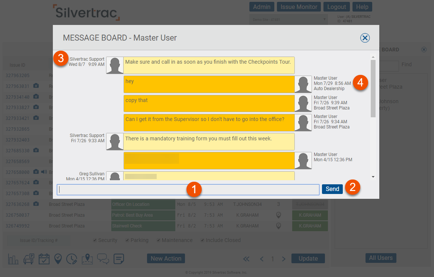Send the typed message

click(x=332, y=189)
